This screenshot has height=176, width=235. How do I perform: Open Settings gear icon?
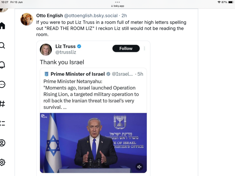2,162
